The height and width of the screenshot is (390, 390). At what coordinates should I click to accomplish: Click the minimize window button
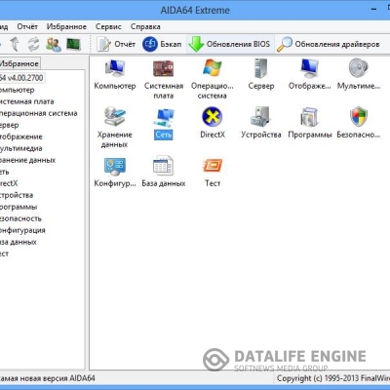[x=373, y=9]
